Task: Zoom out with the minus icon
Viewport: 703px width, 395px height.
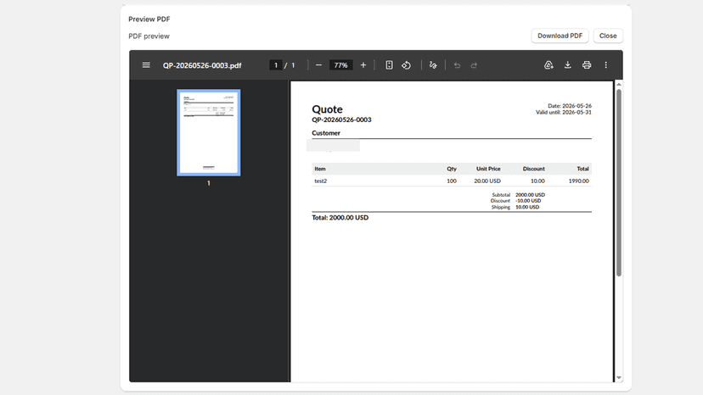Action: coord(318,65)
